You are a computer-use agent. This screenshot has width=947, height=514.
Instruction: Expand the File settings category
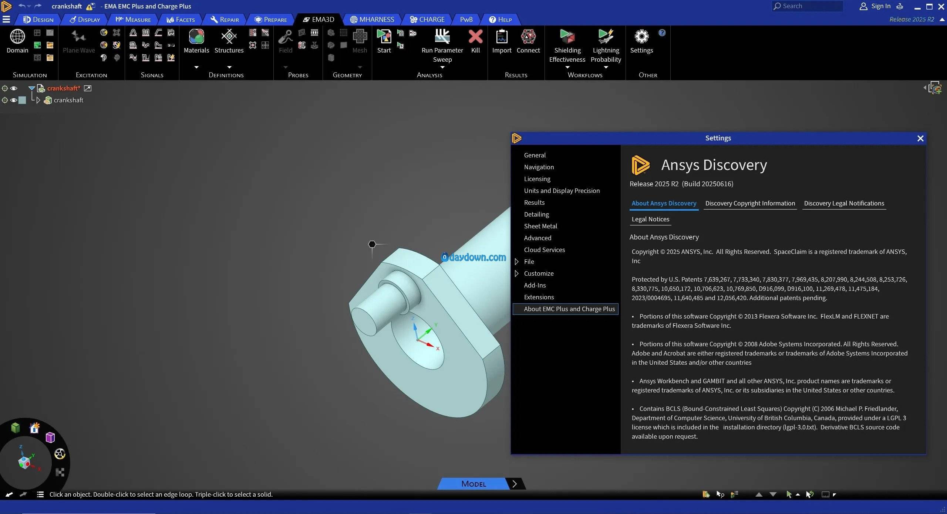(517, 262)
